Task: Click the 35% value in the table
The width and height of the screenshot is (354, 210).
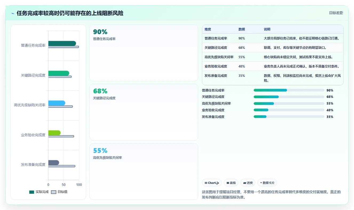Action: [242, 76]
